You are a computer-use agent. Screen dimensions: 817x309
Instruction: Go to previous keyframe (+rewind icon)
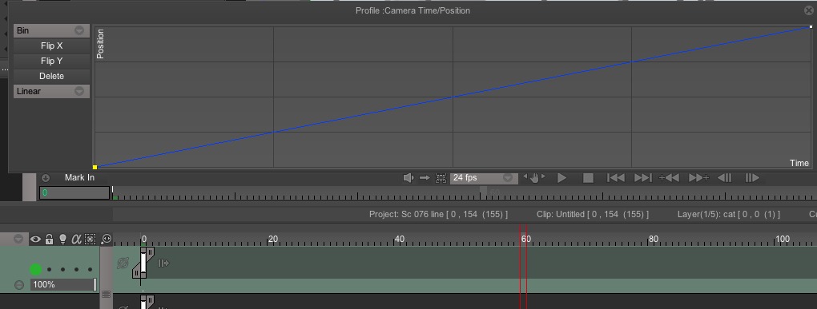click(669, 178)
